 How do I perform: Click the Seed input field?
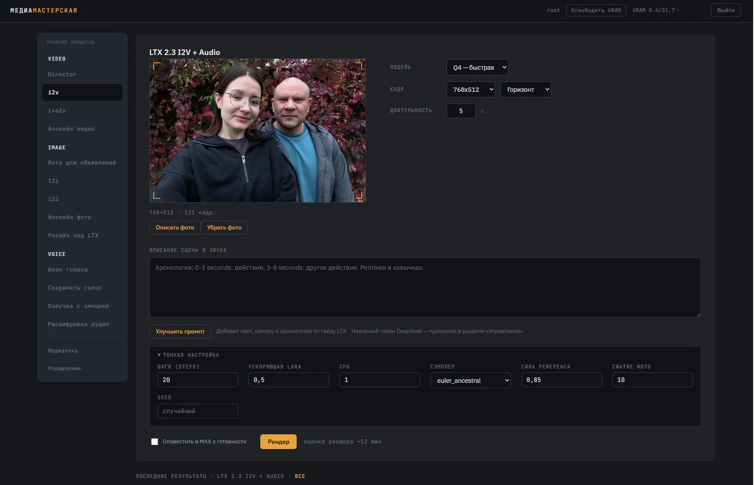[198, 411]
